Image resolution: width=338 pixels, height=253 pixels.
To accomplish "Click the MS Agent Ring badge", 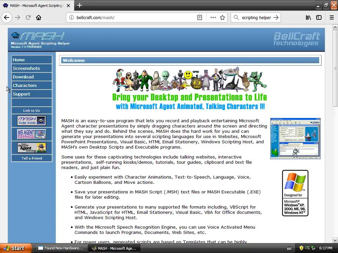I will (32, 134).
